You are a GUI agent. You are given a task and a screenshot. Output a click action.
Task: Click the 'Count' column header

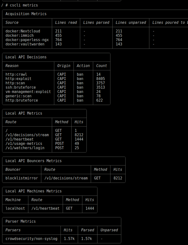(101, 66)
